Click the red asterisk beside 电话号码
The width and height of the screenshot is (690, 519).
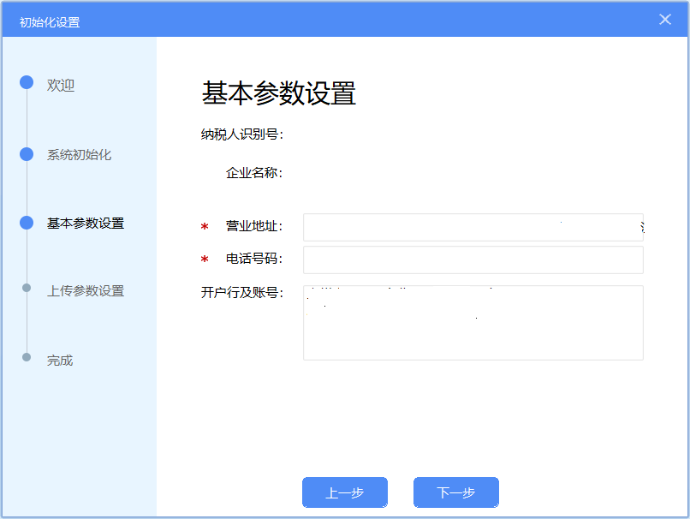point(205,259)
